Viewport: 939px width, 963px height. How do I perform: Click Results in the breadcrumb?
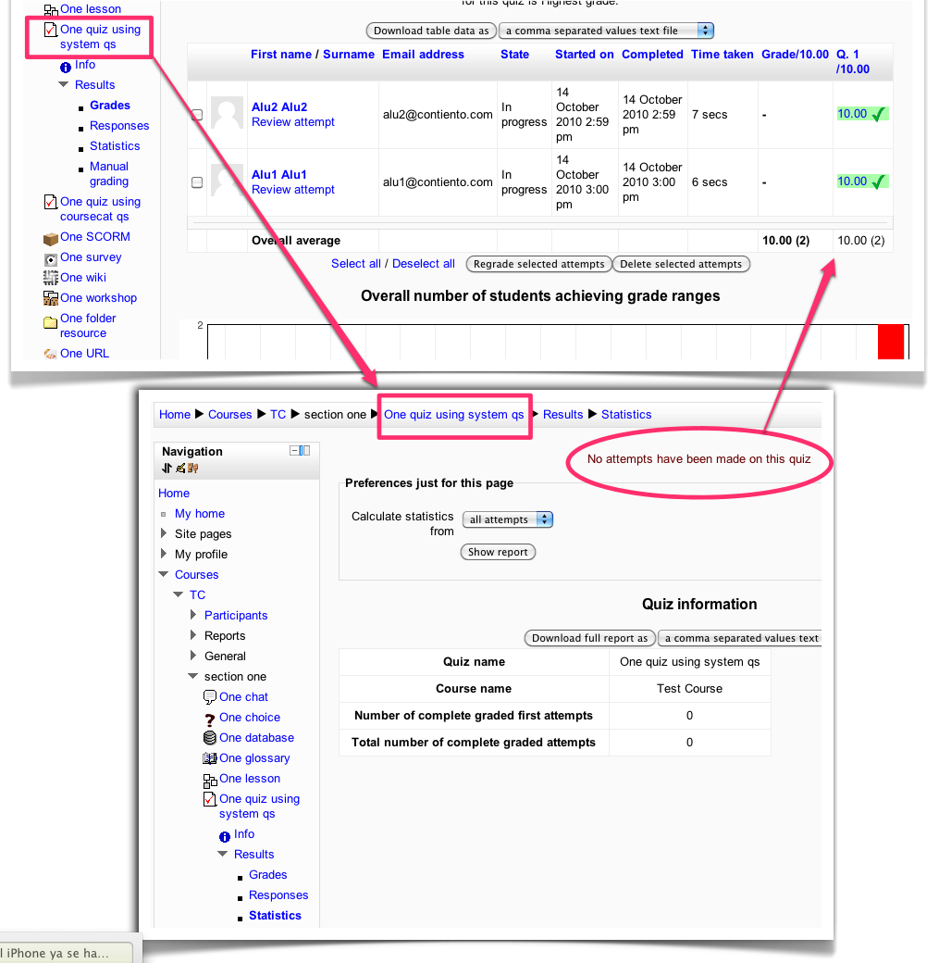coord(562,415)
